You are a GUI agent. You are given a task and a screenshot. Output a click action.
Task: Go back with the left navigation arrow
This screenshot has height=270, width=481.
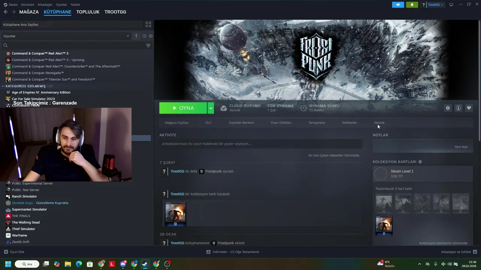click(6, 12)
